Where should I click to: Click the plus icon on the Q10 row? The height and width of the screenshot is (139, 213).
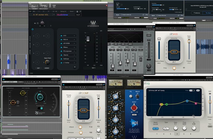click(x=74, y=36)
